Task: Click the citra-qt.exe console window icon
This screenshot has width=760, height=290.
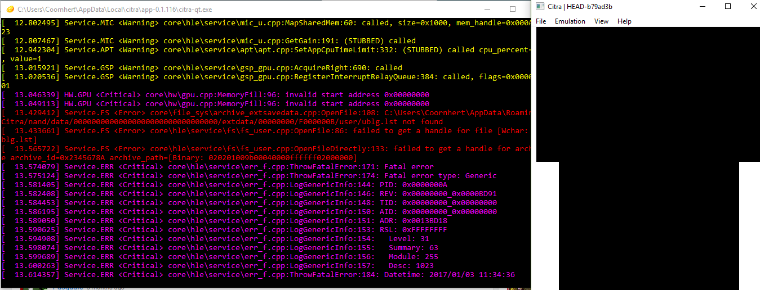Action: point(10,9)
